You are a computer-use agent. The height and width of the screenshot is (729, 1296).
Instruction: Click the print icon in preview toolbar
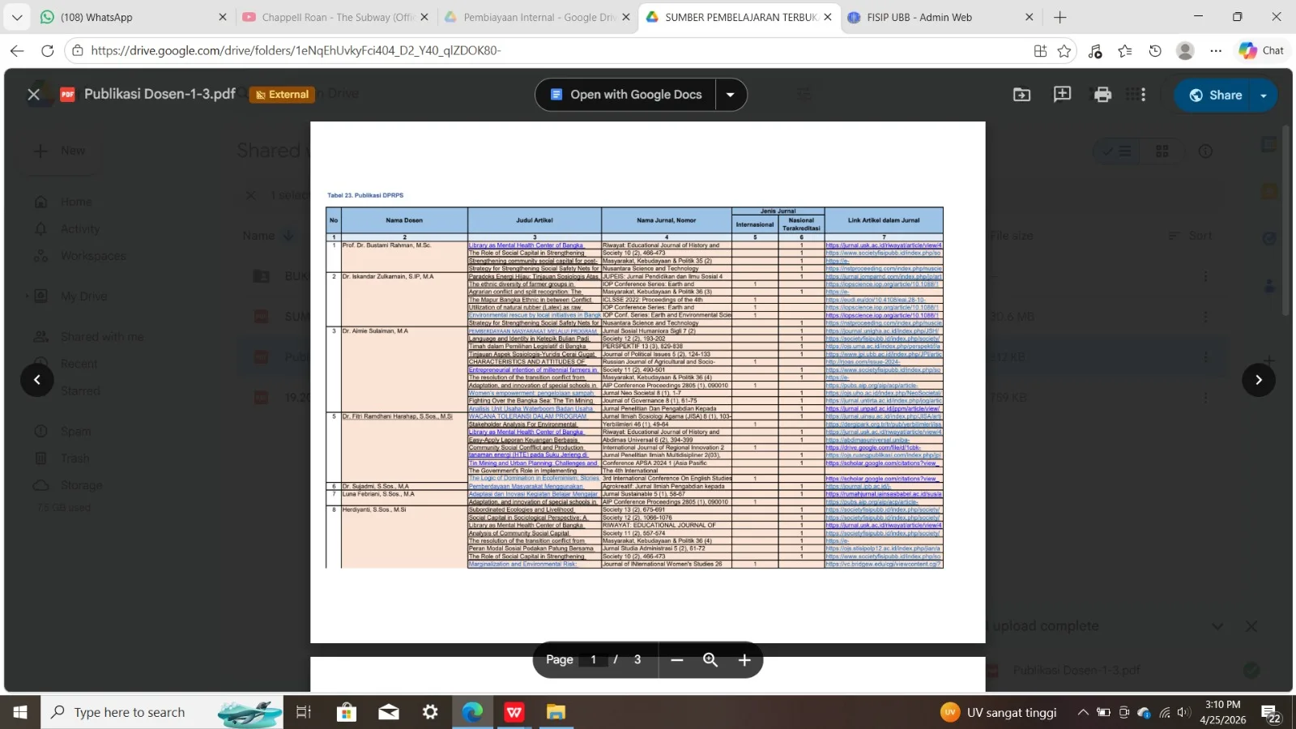[1102, 95]
